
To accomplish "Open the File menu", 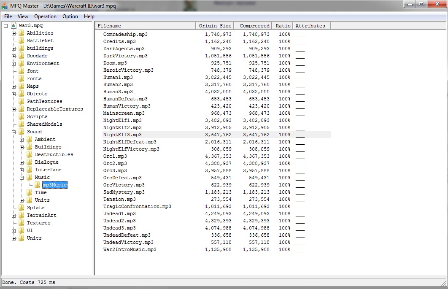I will (x=8, y=16).
